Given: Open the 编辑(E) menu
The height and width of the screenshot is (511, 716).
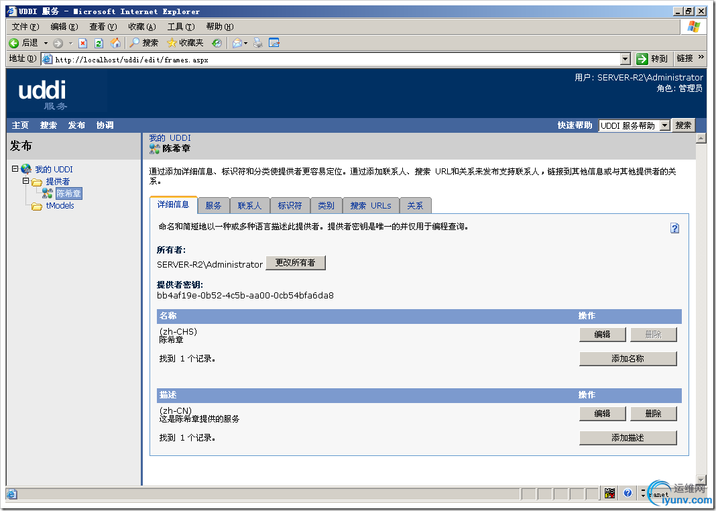Looking at the screenshot, I should tap(64, 26).
